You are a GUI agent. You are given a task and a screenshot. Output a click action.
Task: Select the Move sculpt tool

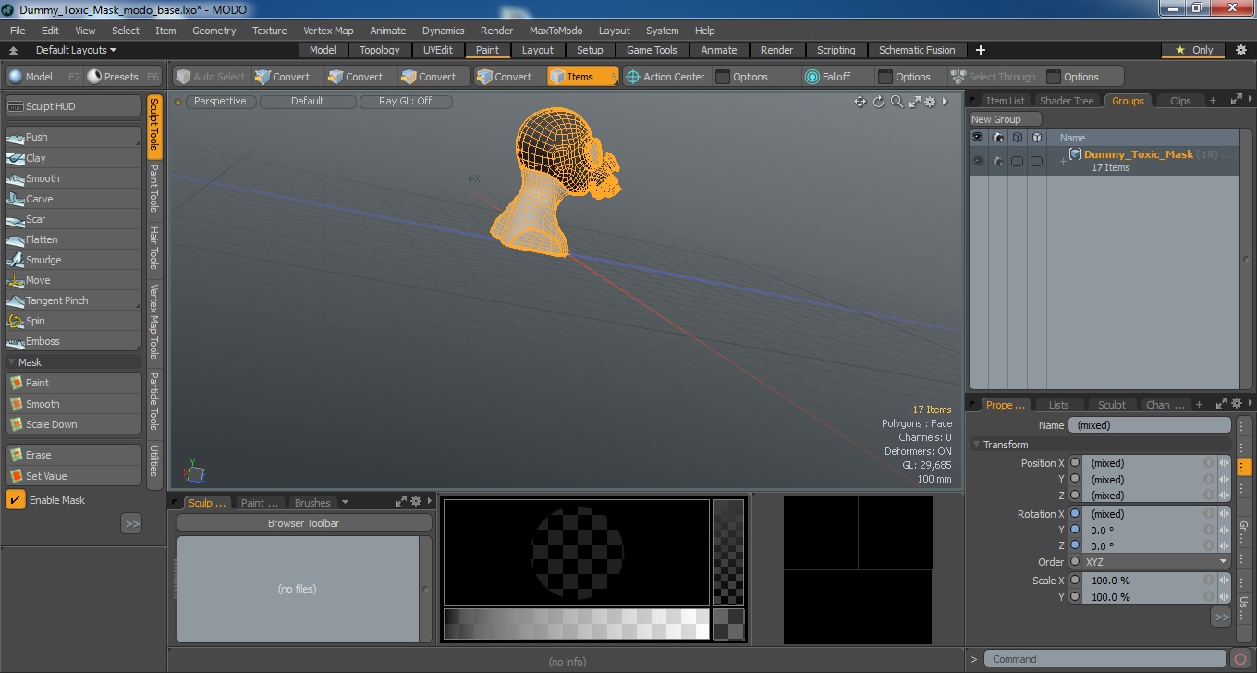73,280
